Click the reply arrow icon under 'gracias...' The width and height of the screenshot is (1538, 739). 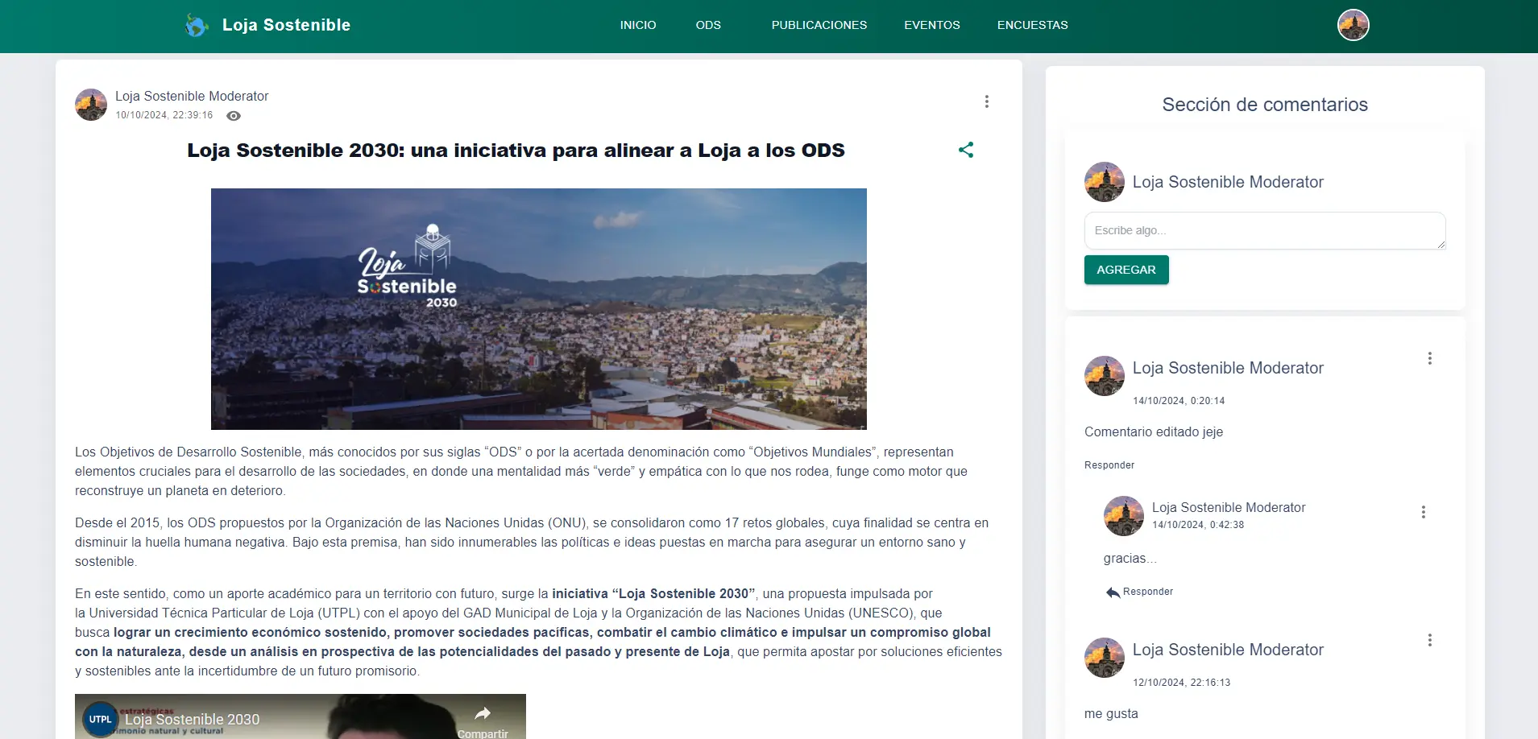click(x=1112, y=592)
